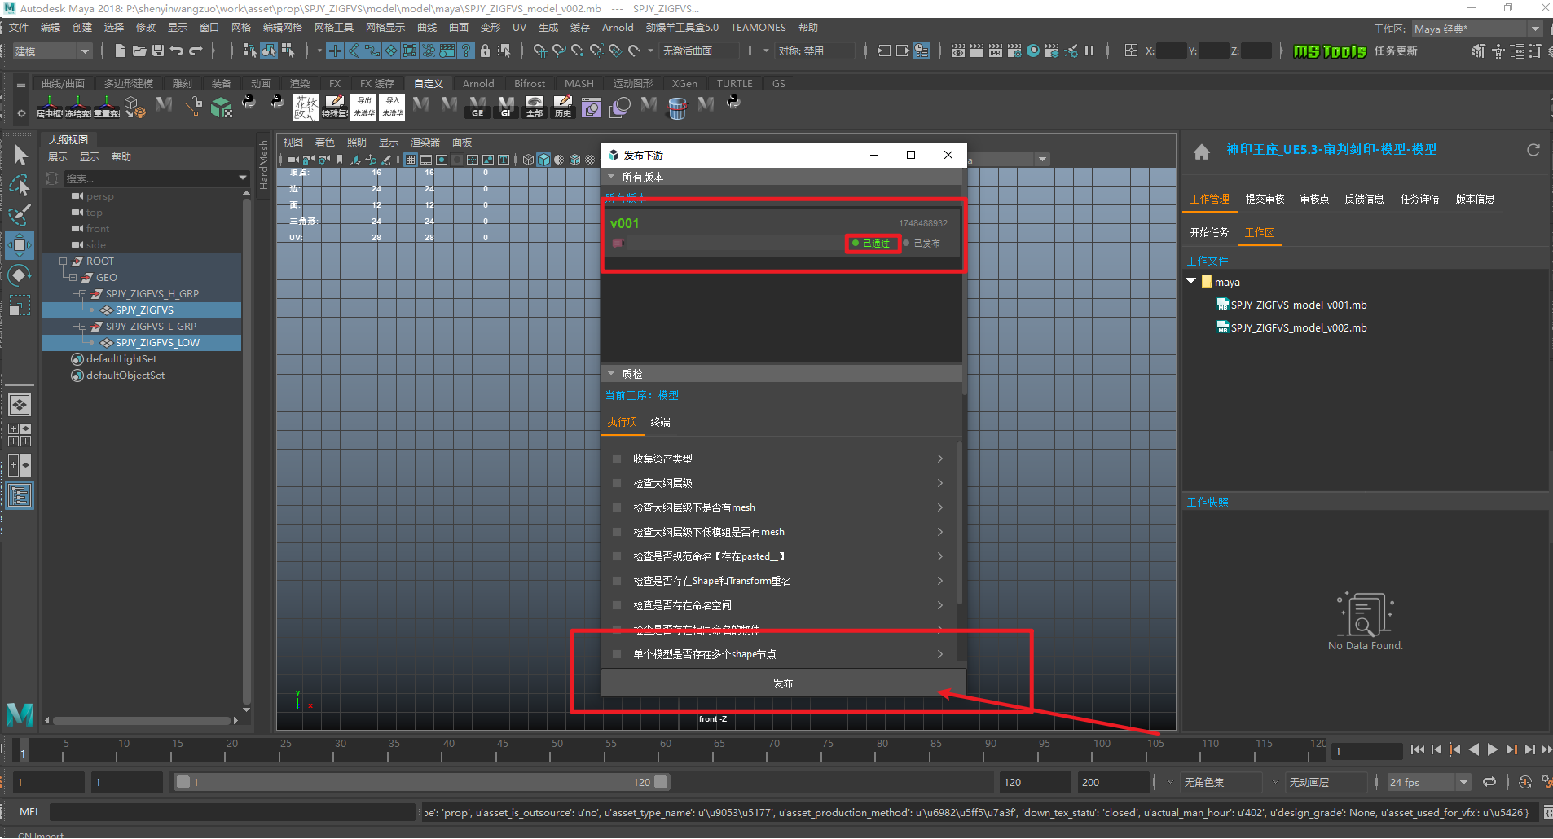Toggle the 检查大纲层级 check item

click(617, 483)
